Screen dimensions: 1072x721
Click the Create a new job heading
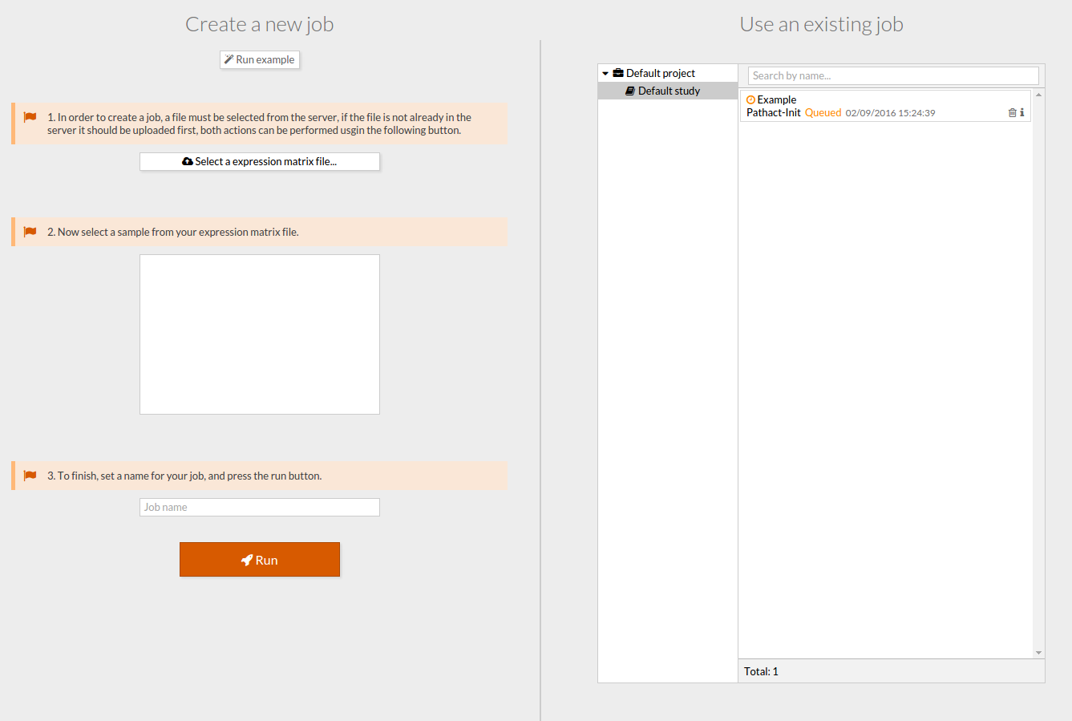coord(260,24)
